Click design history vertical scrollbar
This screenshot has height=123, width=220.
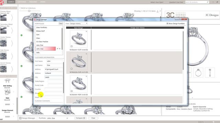(183, 51)
